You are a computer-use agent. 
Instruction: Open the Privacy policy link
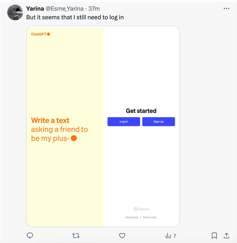[x=150, y=217]
